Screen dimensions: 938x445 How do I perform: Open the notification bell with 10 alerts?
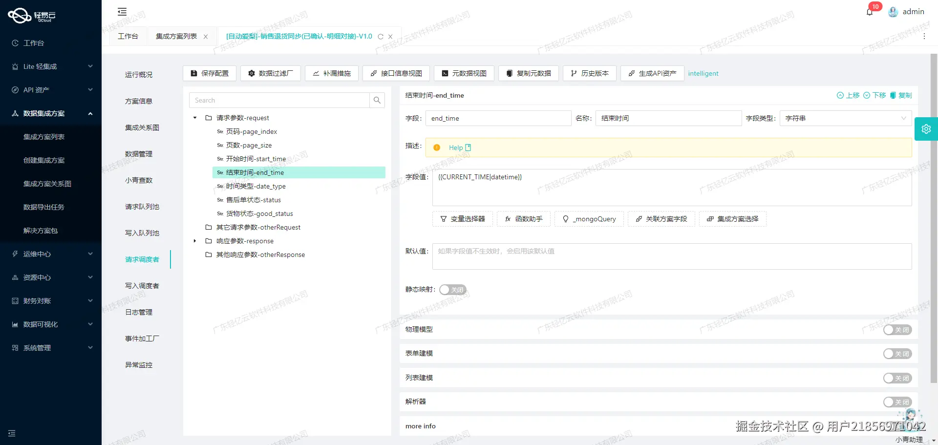870,11
